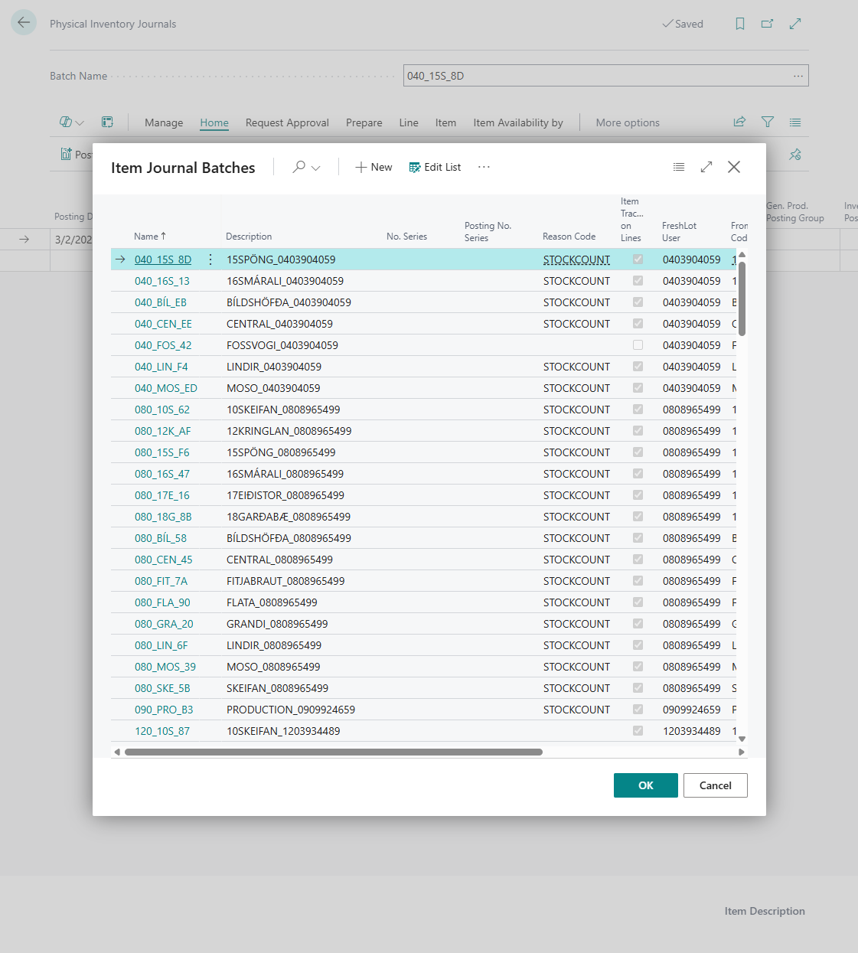Click the Reason Code column header

569,237
